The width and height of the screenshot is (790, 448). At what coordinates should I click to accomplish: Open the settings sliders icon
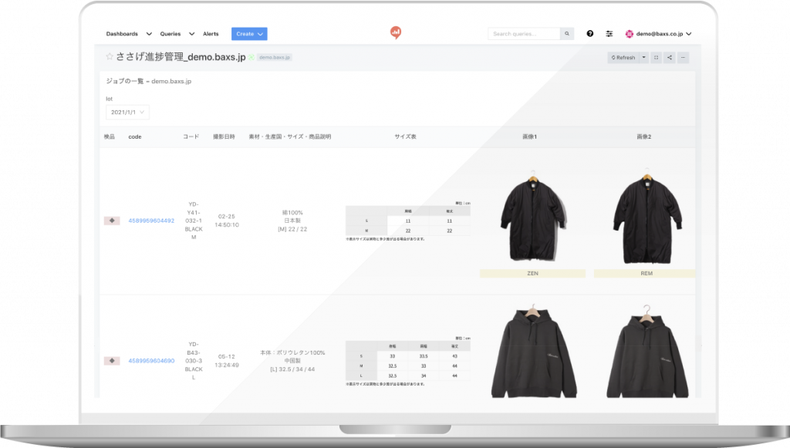coord(609,34)
